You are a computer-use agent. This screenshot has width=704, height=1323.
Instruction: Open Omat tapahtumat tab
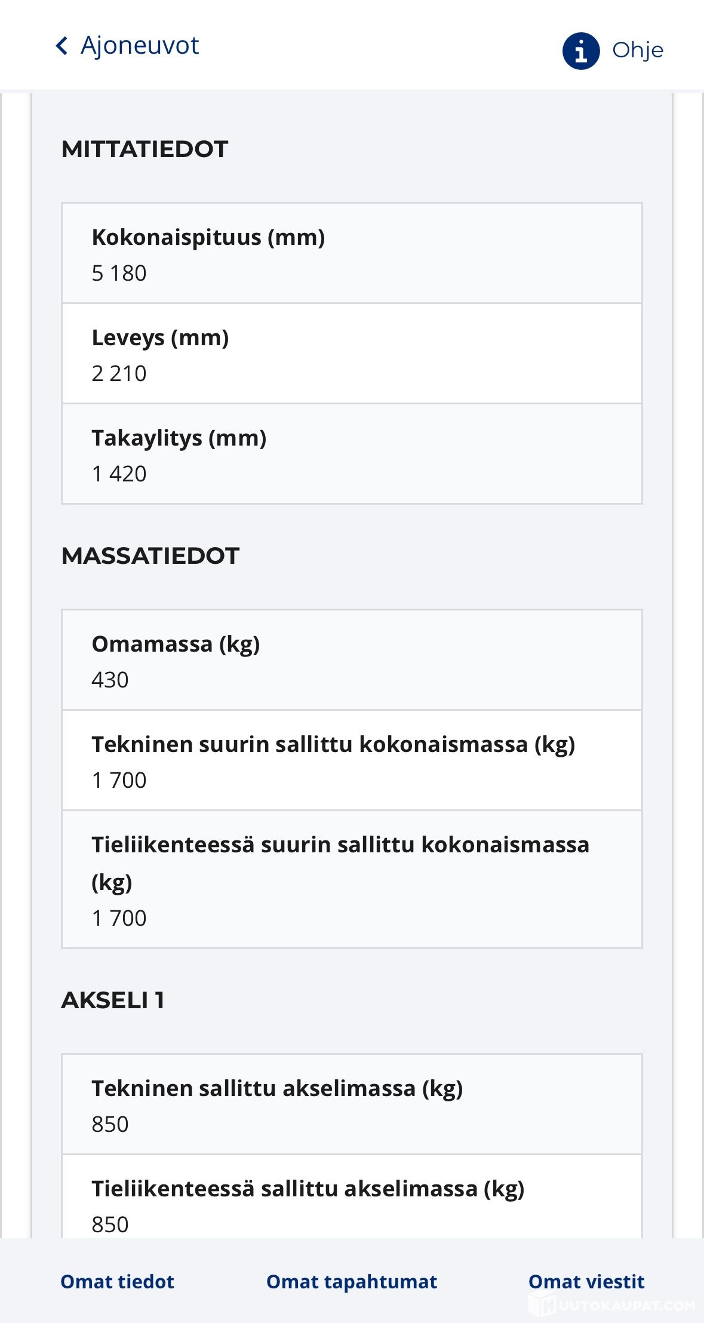(x=352, y=1281)
